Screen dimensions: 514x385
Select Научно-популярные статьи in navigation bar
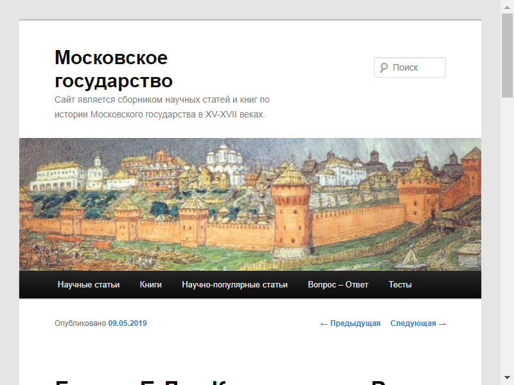coord(235,285)
